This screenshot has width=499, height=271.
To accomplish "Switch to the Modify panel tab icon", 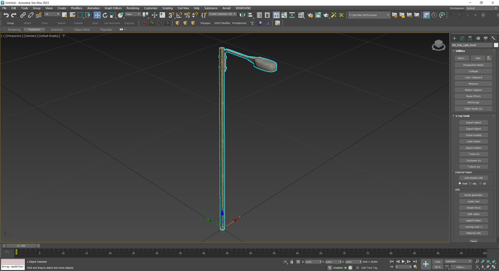I will [x=462, y=38].
